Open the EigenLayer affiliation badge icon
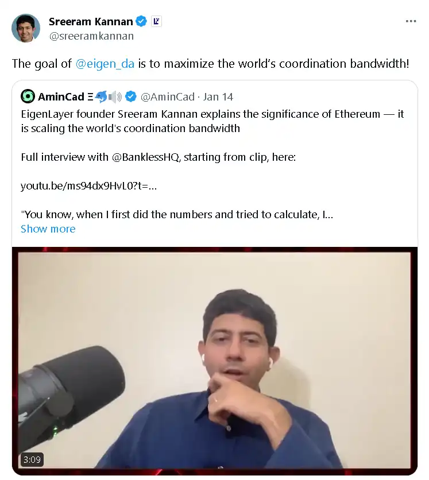This screenshot has height=480, width=429. 156,21
